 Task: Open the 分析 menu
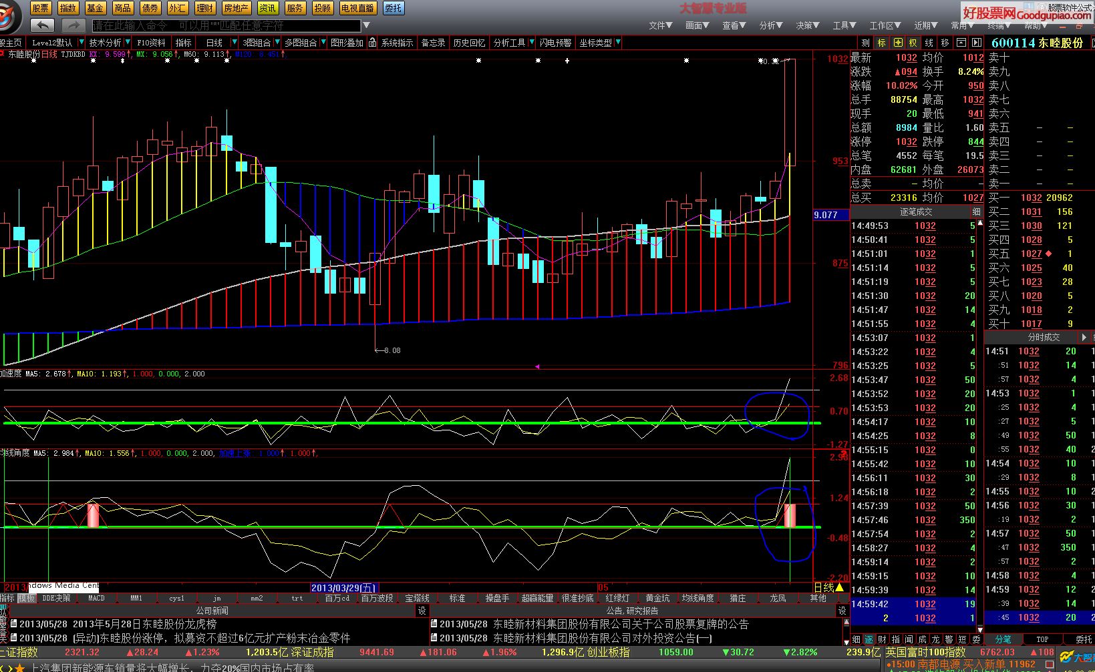[770, 25]
